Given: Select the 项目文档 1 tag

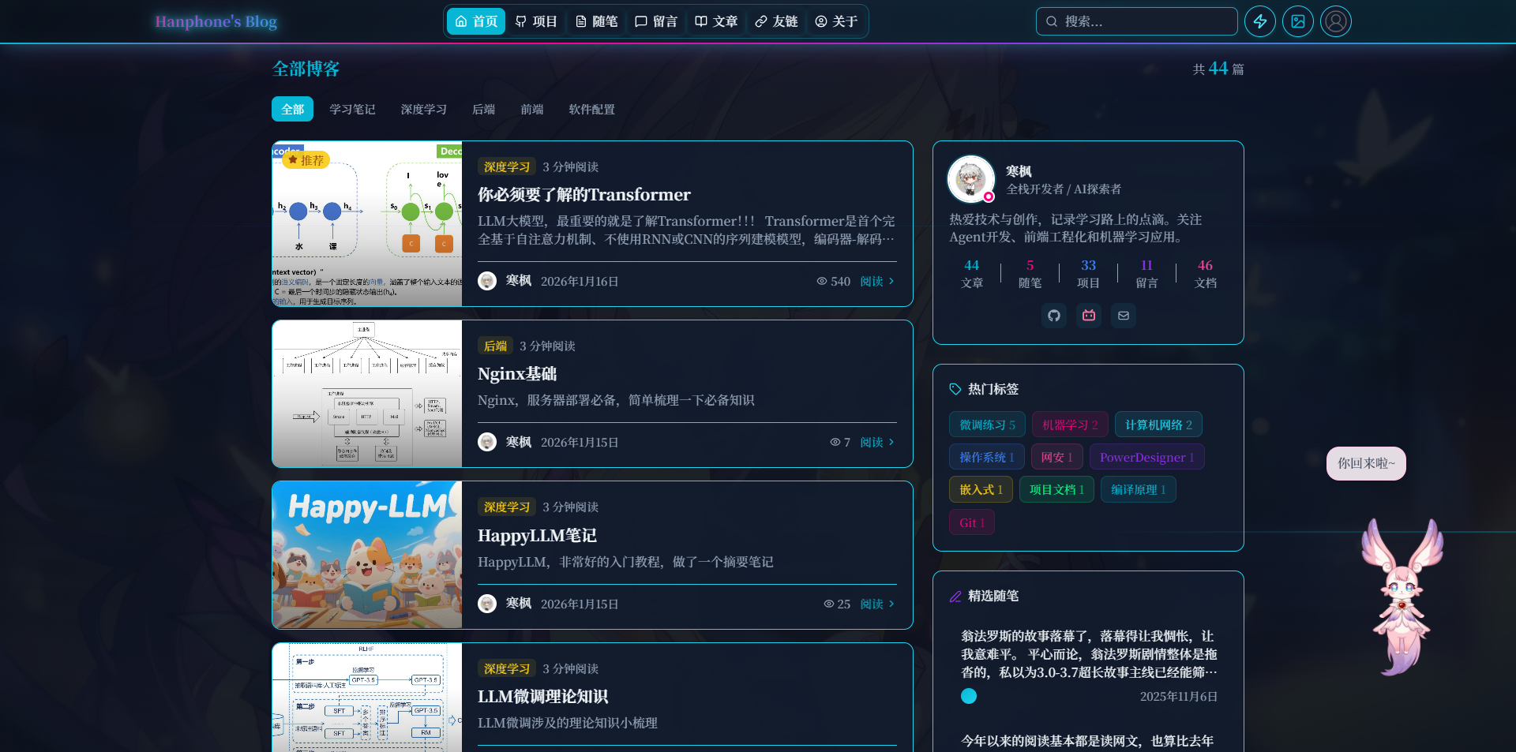Looking at the screenshot, I should click(1056, 489).
